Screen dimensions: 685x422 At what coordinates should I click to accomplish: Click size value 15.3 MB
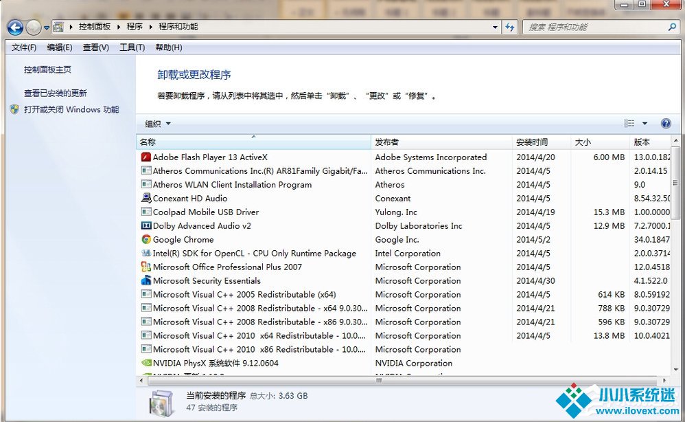(x=609, y=212)
